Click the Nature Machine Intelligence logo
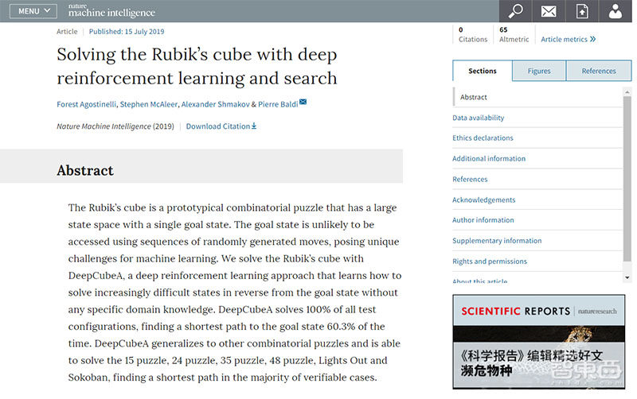Screen dimensions: 637x399 point(111,11)
